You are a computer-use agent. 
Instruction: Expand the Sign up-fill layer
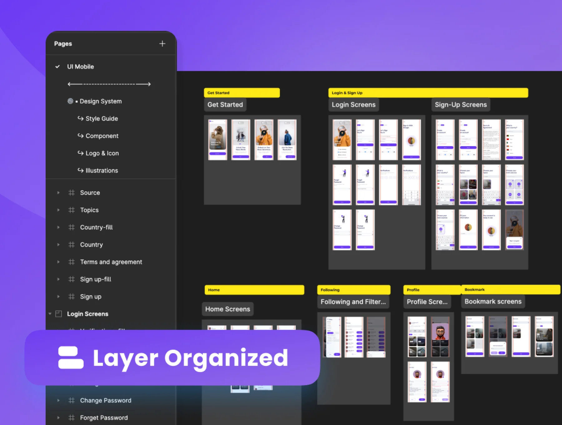(58, 279)
